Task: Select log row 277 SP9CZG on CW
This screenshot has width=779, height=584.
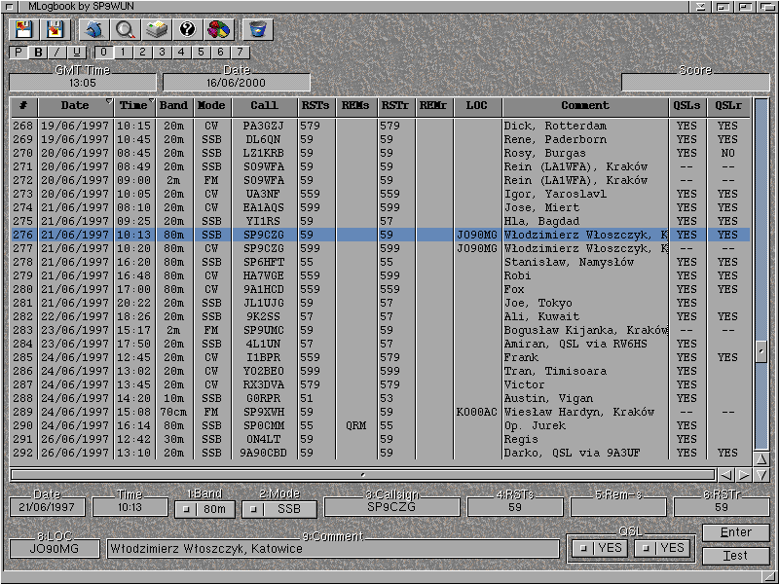Action: click(x=381, y=248)
